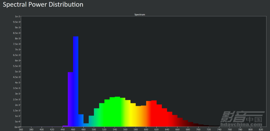Click the yellow bar near 570 nm
The height and width of the screenshot is (131, 270).
coord(133,115)
